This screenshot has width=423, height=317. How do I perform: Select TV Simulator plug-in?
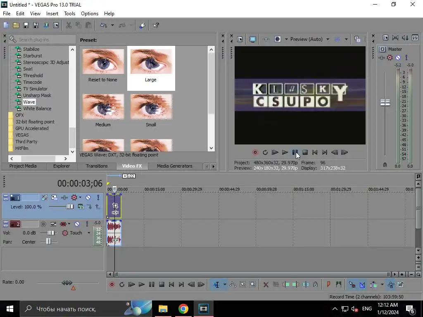(35, 89)
